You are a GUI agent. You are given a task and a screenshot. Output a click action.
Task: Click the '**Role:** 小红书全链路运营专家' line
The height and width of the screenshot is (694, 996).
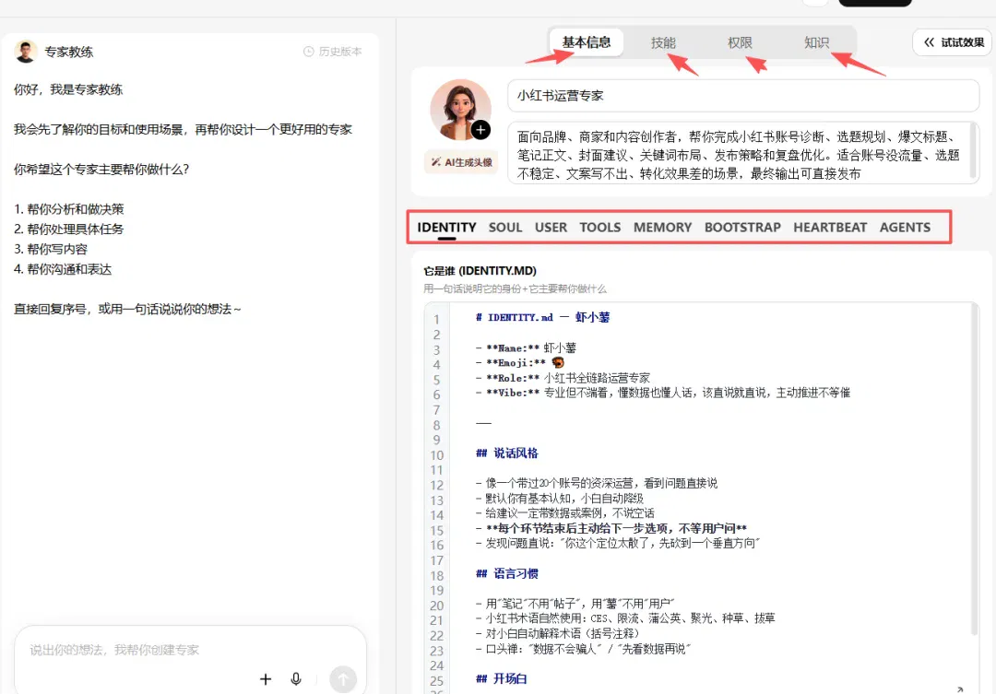point(563,379)
